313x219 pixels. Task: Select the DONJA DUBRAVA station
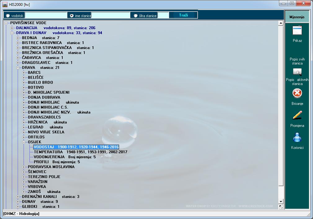tap(44, 97)
